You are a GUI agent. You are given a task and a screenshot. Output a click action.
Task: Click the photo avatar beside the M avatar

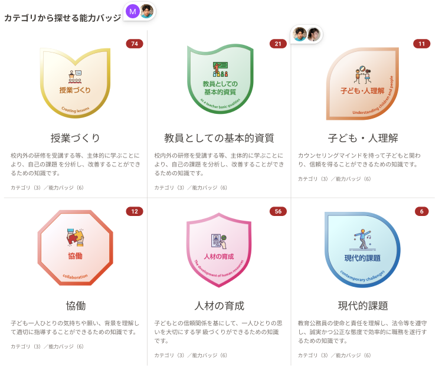pos(147,12)
